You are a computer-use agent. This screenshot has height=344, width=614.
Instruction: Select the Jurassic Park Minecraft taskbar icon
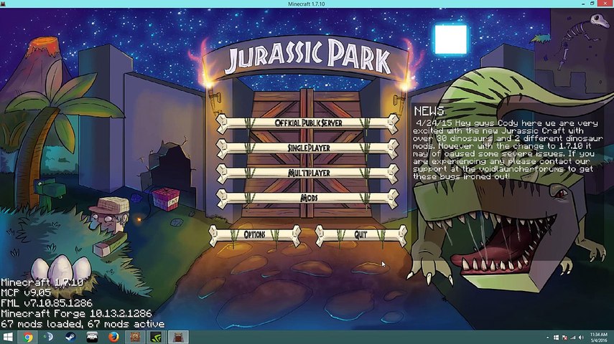click(178, 337)
